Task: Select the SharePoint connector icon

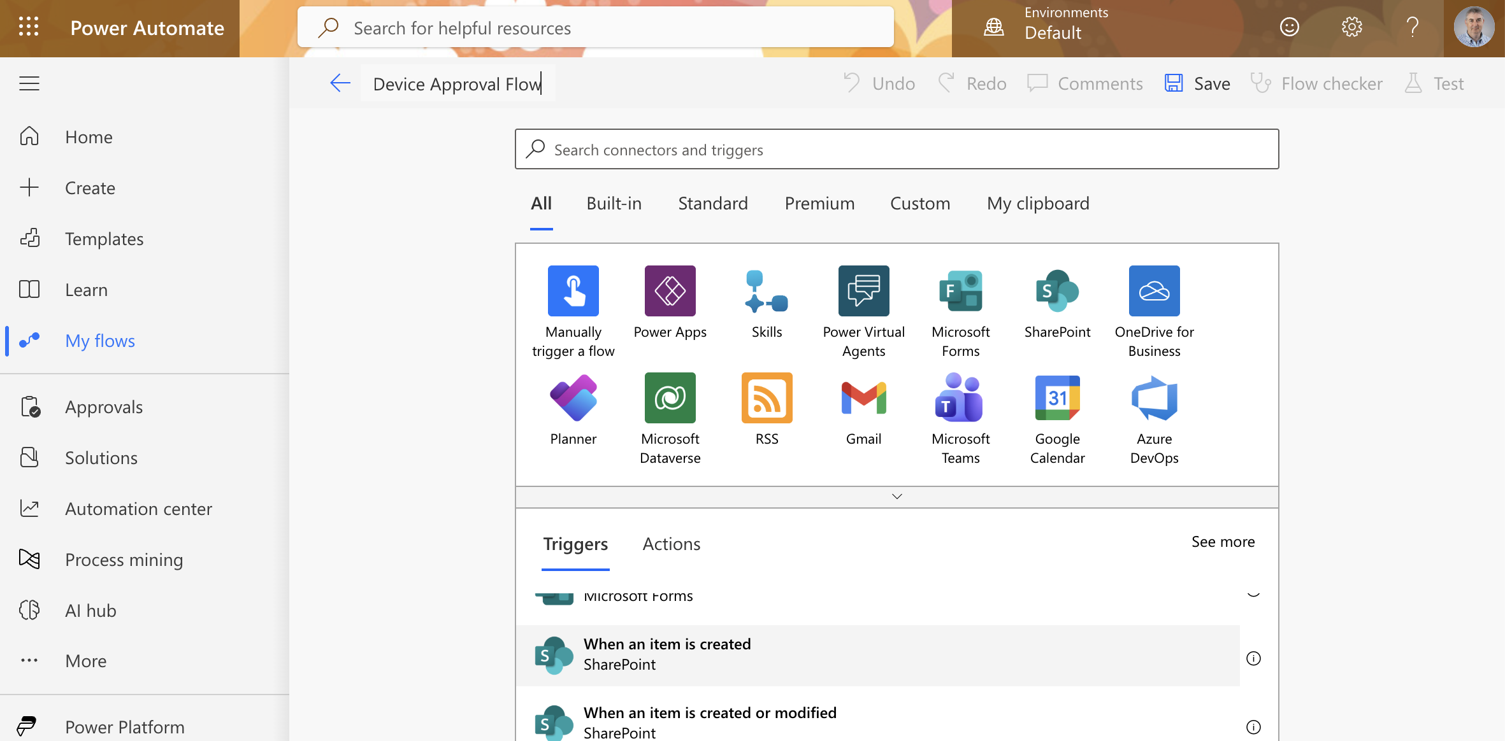Action: click(1058, 291)
